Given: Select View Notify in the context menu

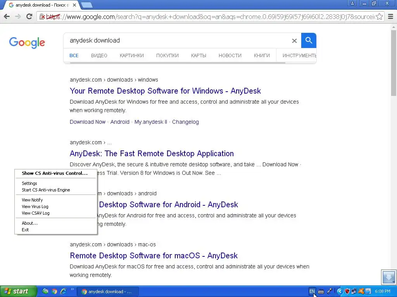Looking at the screenshot, I should pos(56,200).
